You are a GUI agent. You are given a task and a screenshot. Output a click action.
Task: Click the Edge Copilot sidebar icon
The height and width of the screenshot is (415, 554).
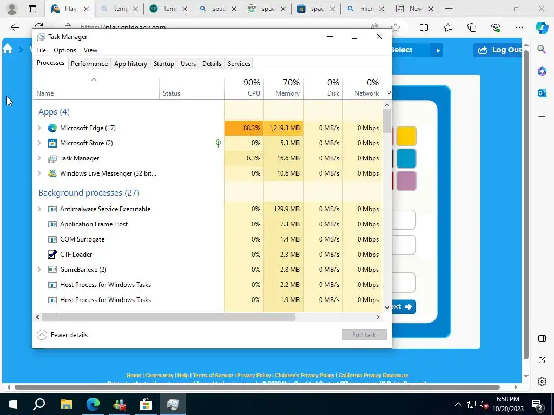click(542, 28)
